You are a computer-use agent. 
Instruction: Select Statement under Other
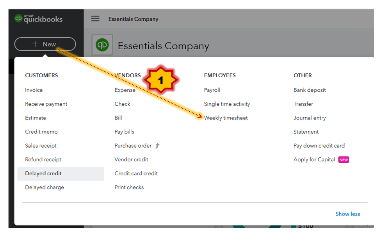306,132
